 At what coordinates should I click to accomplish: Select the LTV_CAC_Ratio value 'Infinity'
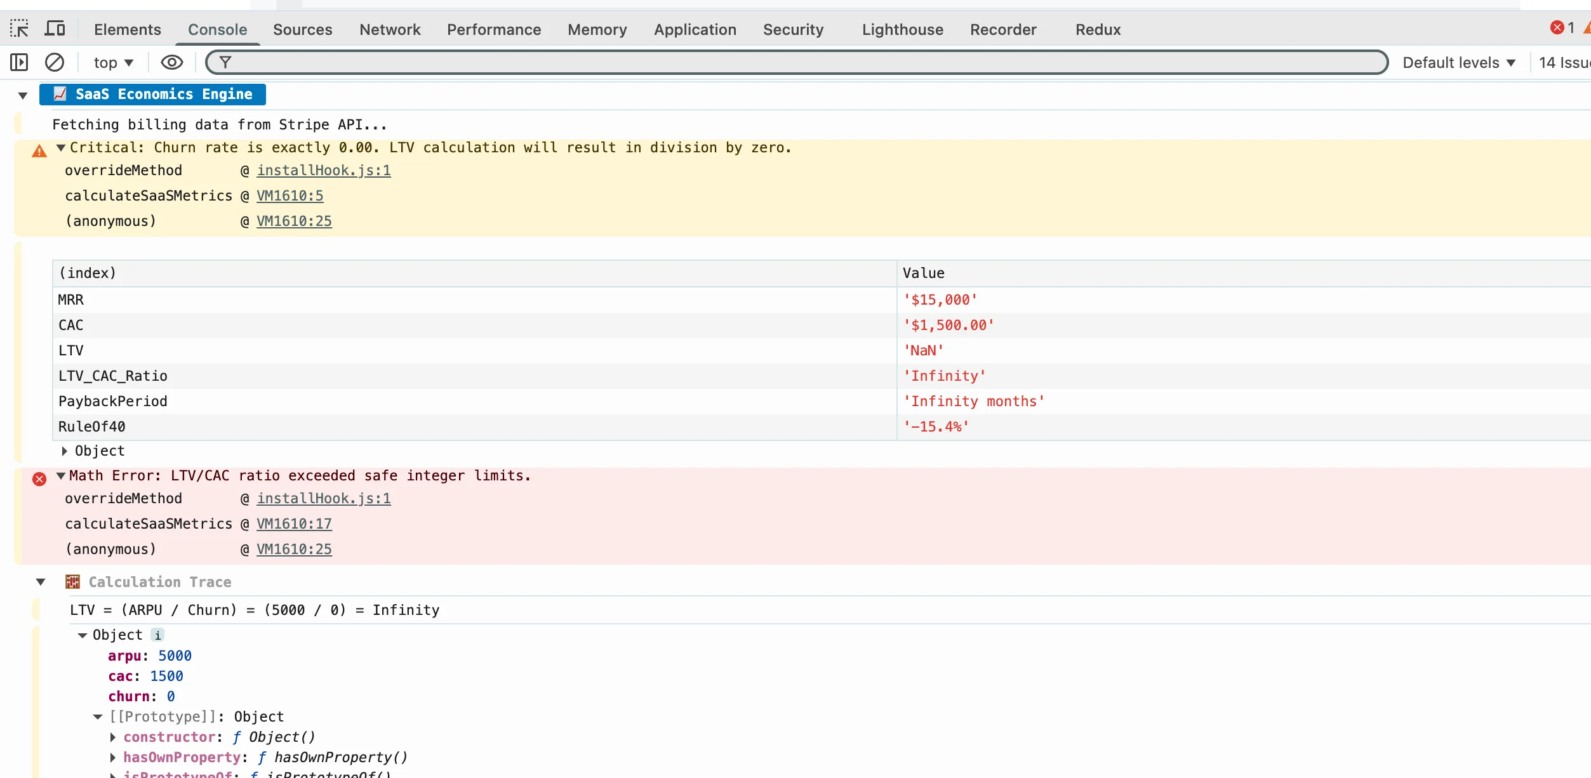944,376
